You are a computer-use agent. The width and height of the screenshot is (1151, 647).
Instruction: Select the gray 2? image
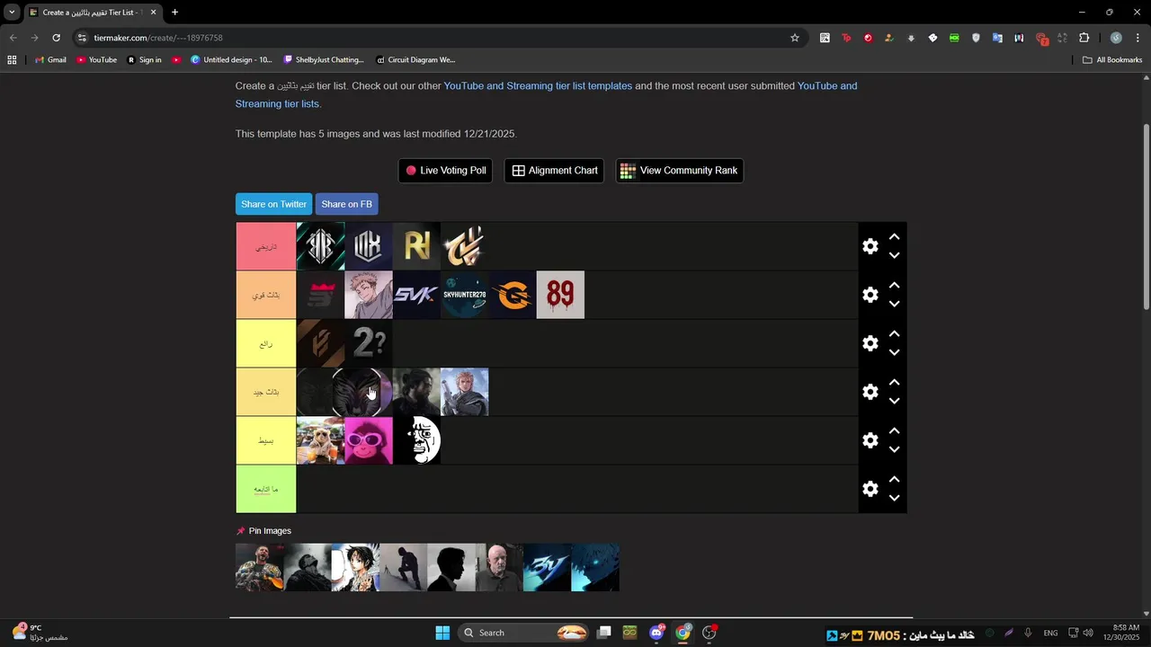click(369, 343)
